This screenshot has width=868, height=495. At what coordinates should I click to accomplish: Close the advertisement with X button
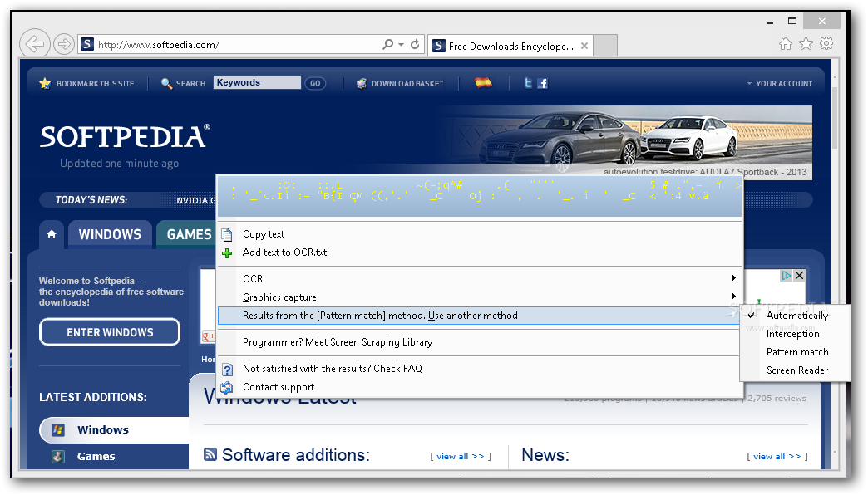coord(799,276)
